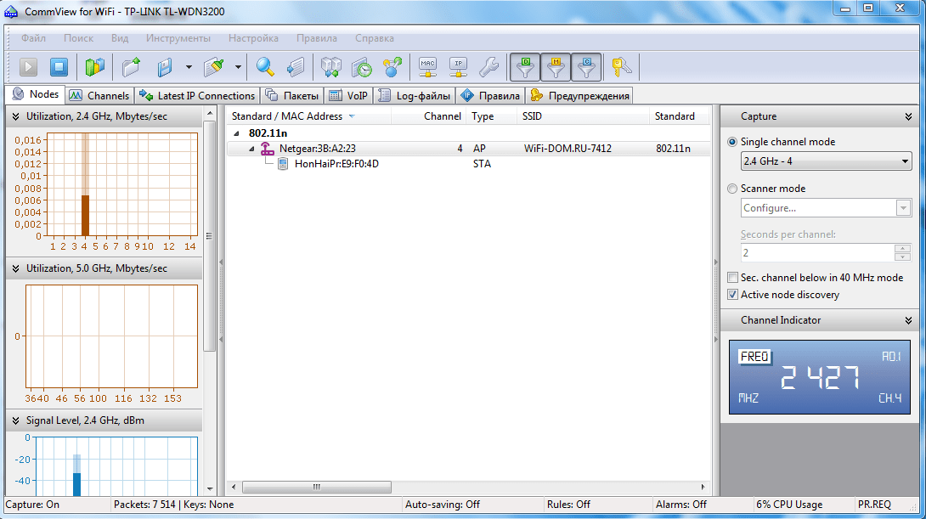The image size is (926, 519).
Task: Enable Sec. channel below in 40 MHz mode
Action: 733,278
